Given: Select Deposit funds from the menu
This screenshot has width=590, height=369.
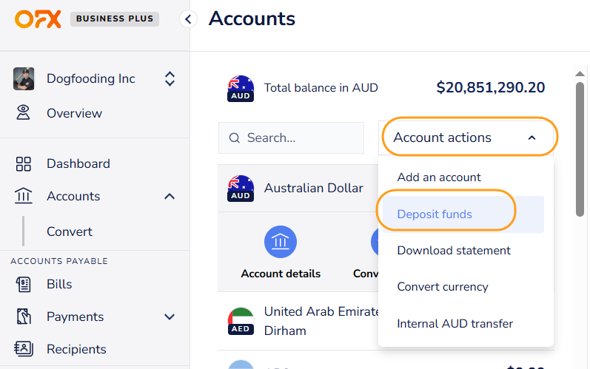Looking at the screenshot, I should (435, 214).
